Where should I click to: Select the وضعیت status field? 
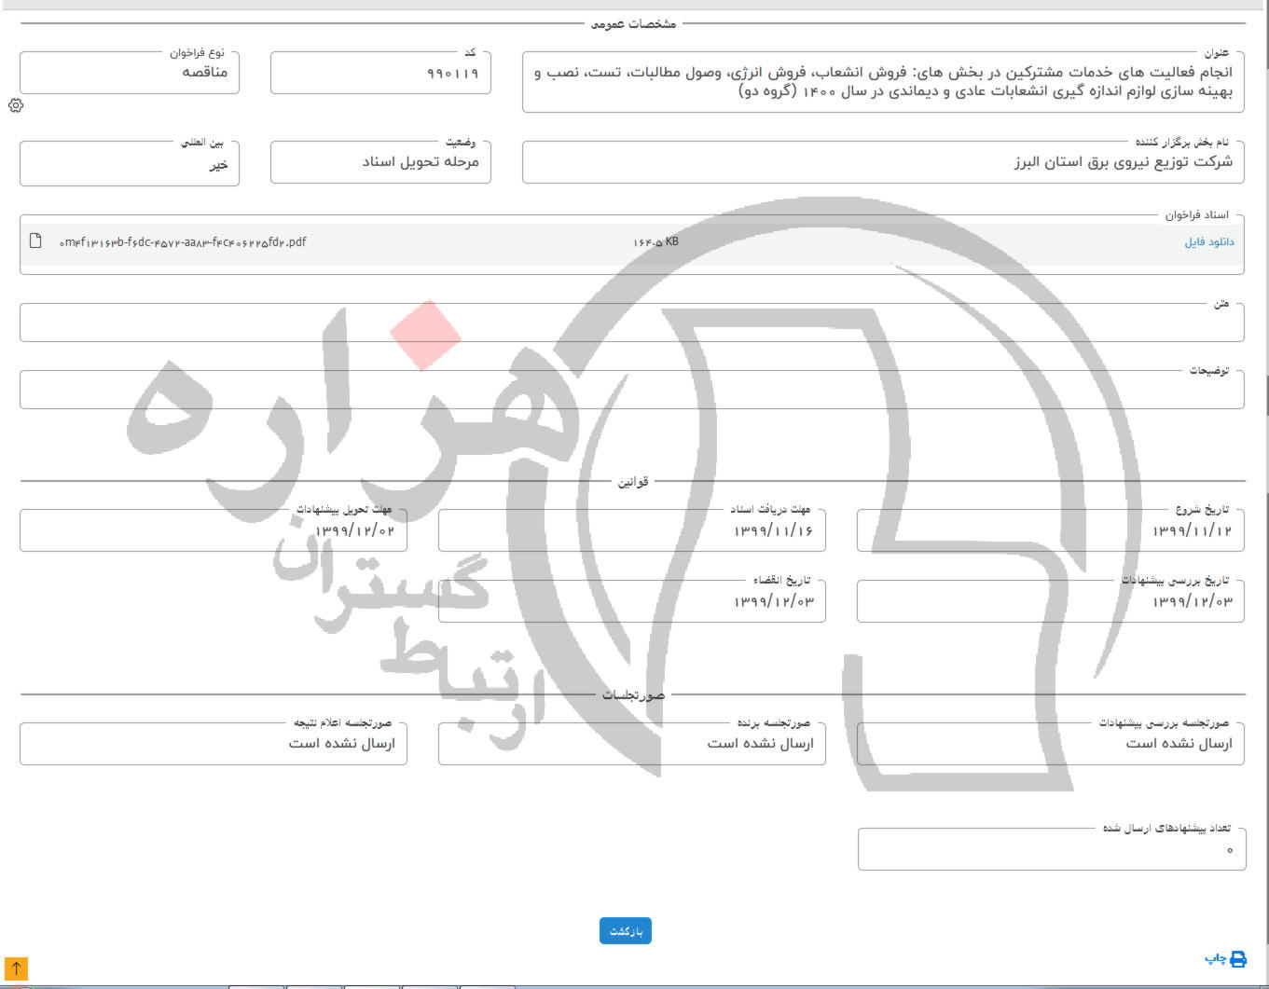pos(380,162)
